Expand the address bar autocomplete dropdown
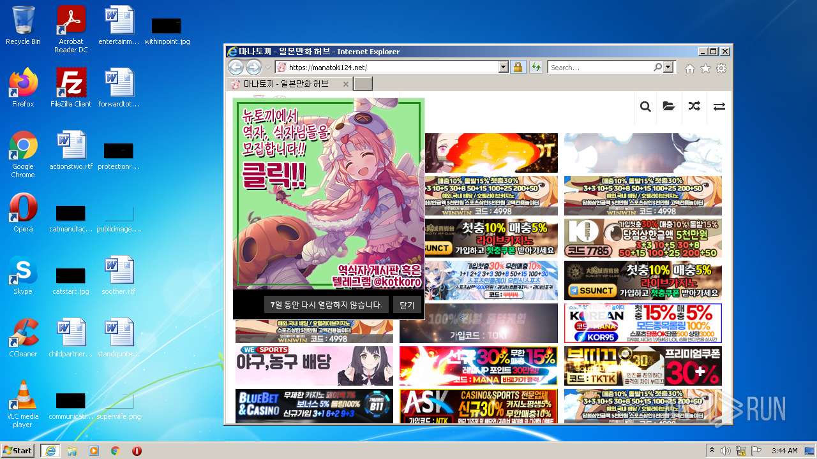The image size is (817, 459). click(503, 67)
